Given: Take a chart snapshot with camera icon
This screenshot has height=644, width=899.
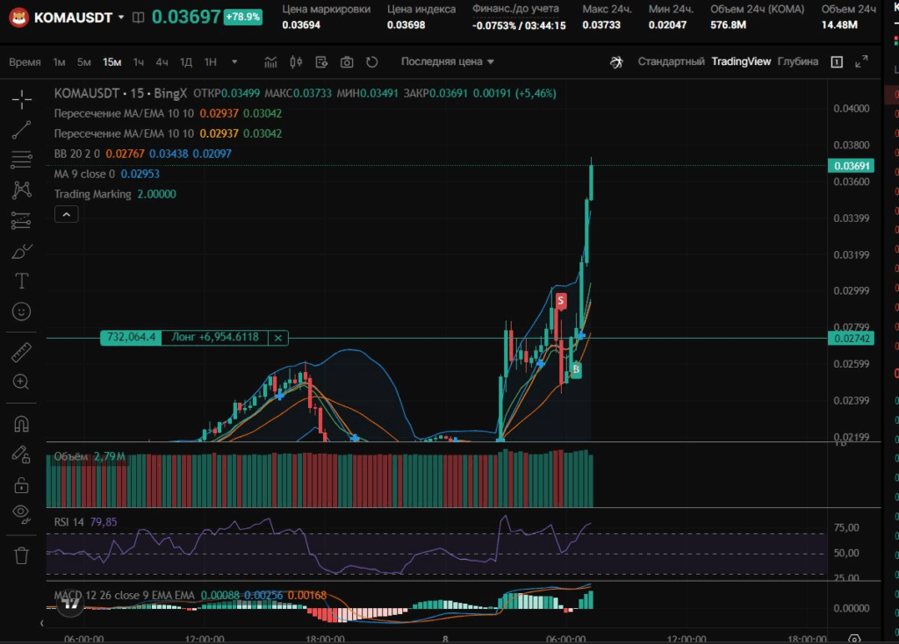Looking at the screenshot, I should pos(347,62).
